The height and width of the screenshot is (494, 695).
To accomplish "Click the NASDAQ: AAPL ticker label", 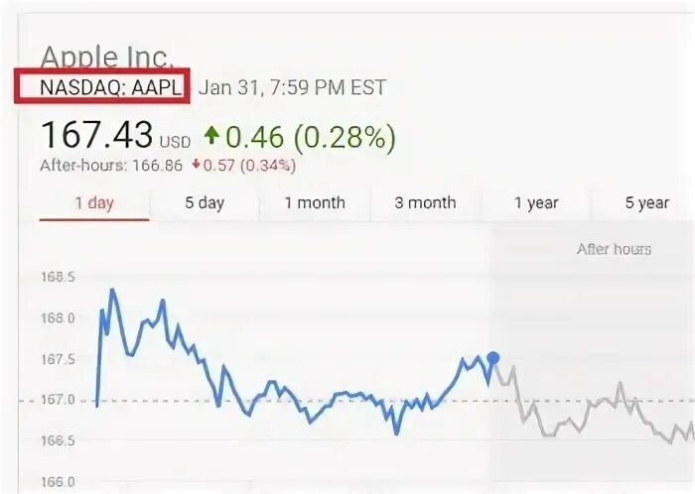I will (111, 87).
